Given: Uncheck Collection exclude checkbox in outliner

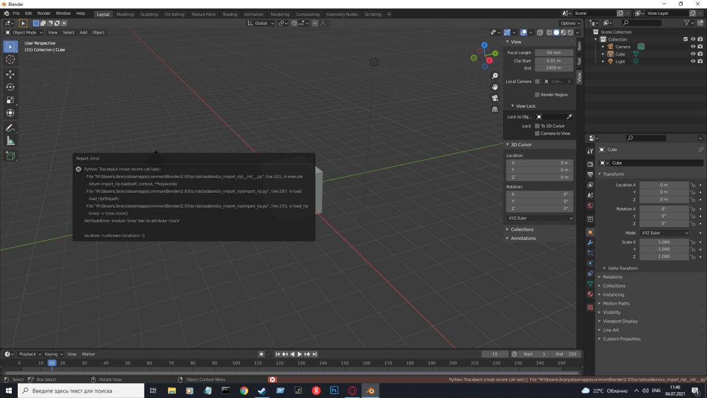Looking at the screenshot, I should (x=686, y=40).
